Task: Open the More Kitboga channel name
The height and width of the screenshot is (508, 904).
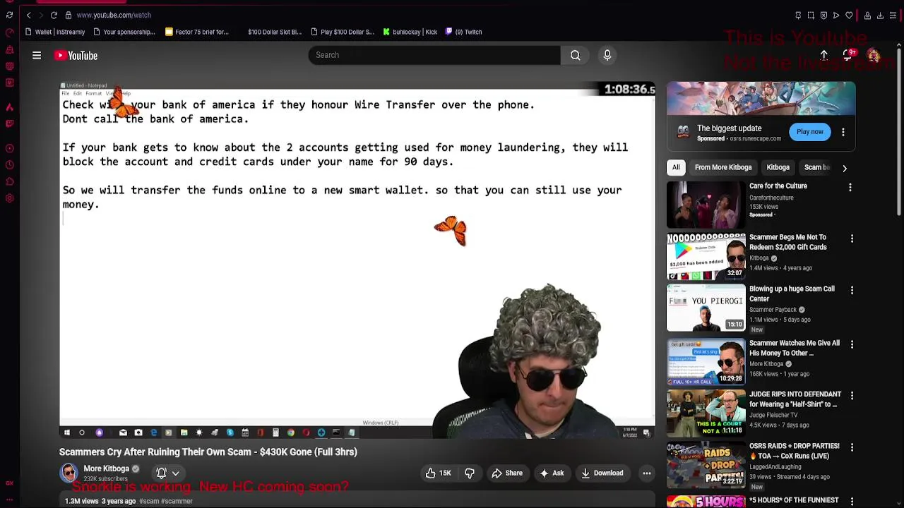Action: click(x=106, y=468)
